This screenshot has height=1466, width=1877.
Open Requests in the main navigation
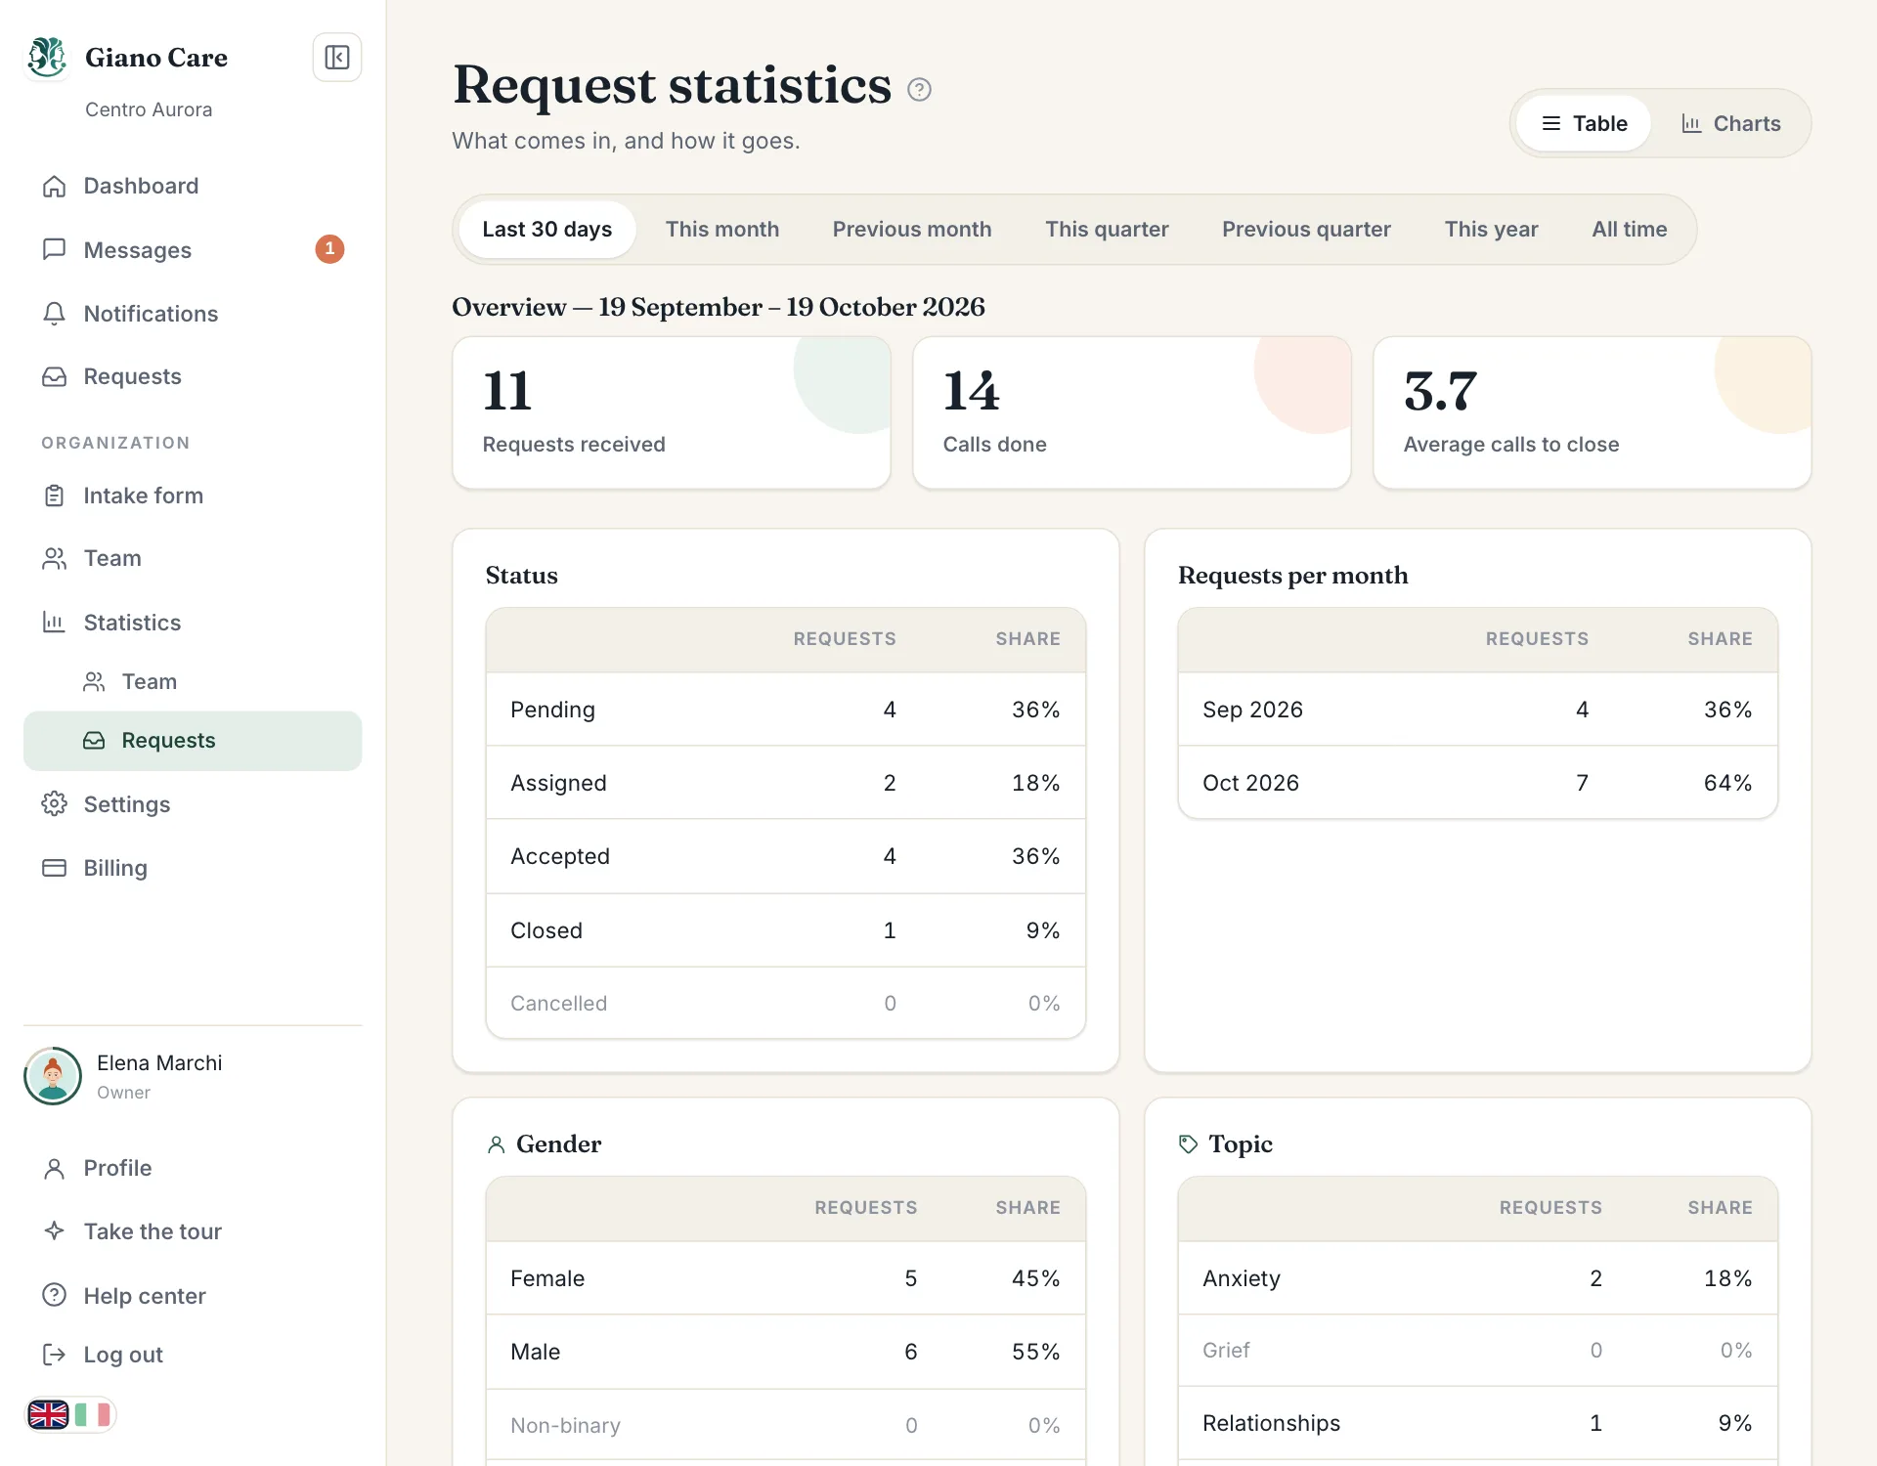coord(193,376)
